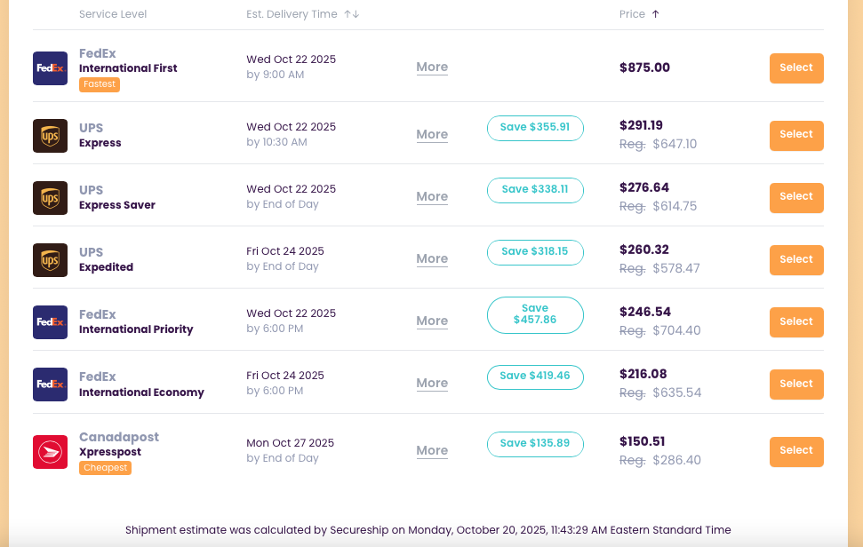863x547 pixels.
Task: Open More details for FedEx International First
Action: 432,67
